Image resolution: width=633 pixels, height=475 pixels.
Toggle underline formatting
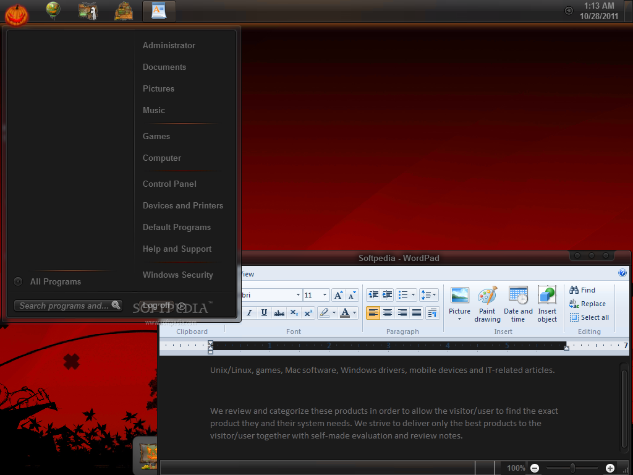point(264,312)
